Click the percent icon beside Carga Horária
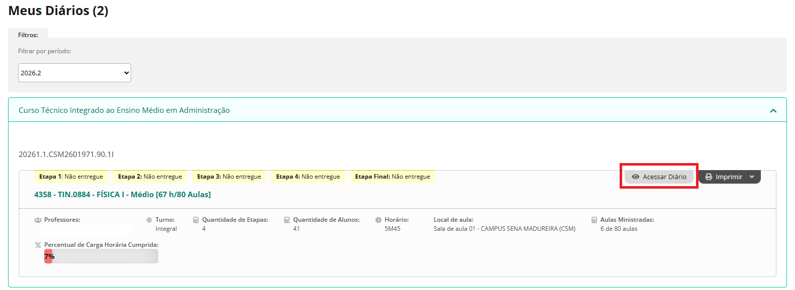Viewport: 795px width, 290px height. tap(38, 245)
